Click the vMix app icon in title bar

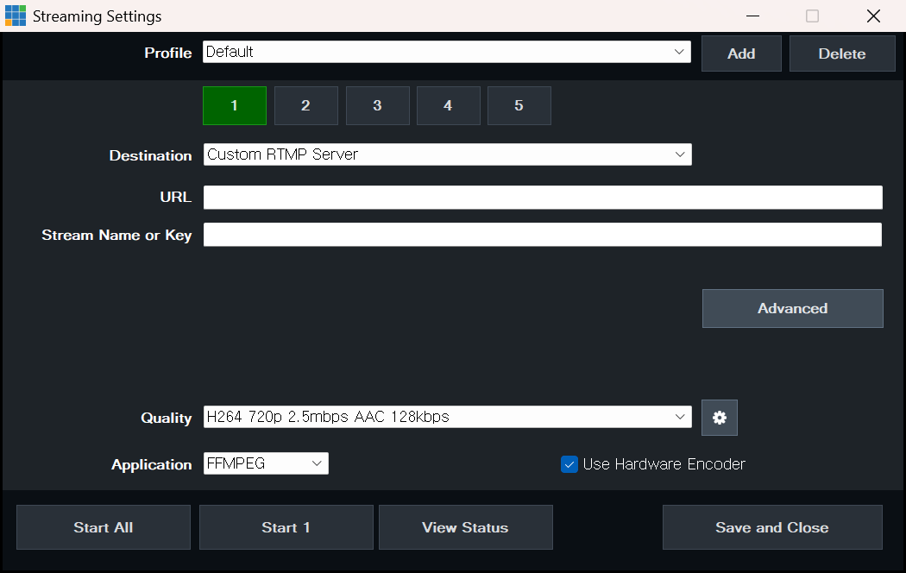pyautogui.click(x=16, y=16)
